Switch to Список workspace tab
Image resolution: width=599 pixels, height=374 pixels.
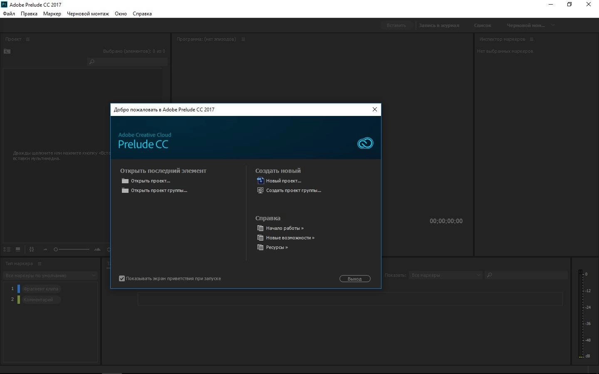click(483, 25)
